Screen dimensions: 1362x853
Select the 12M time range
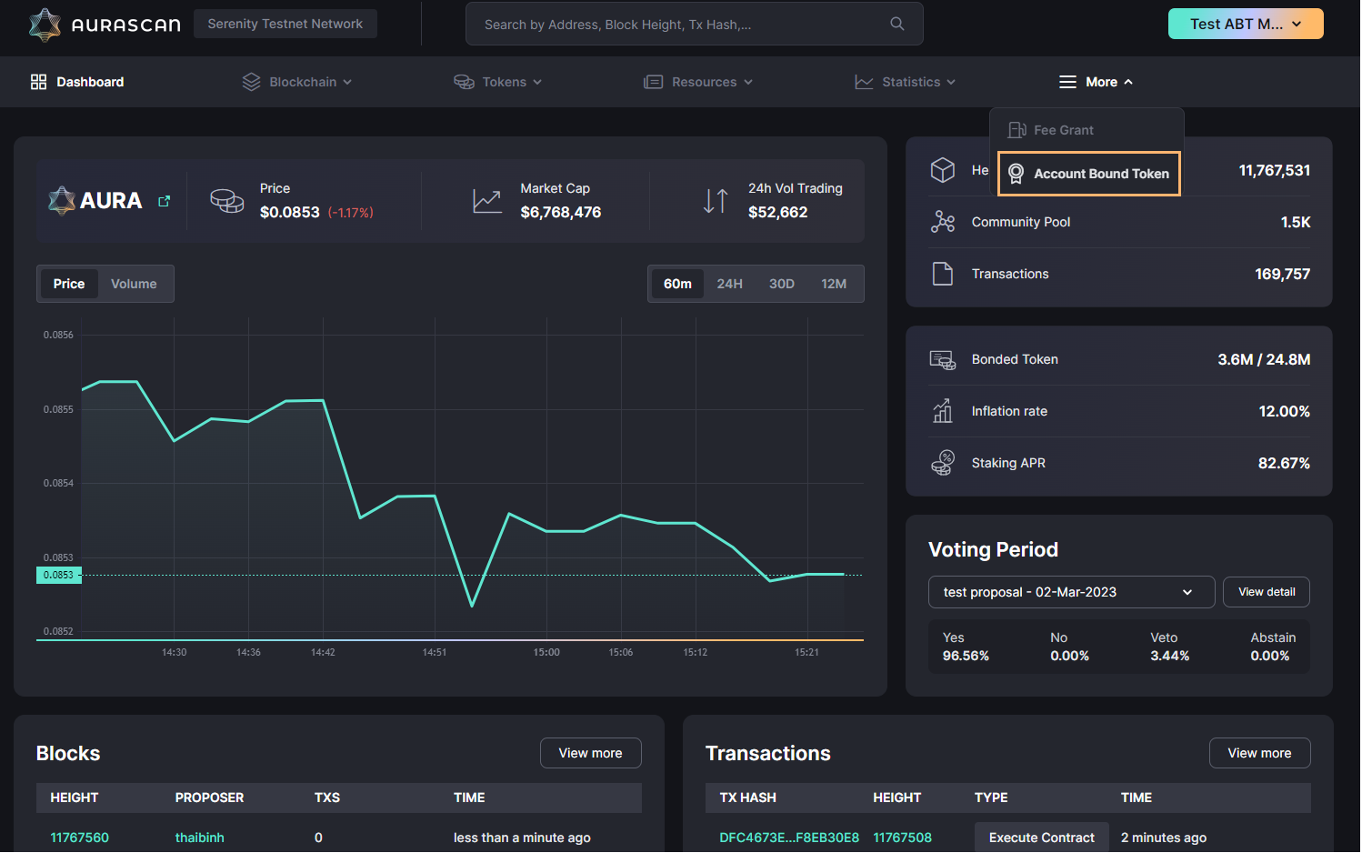[x=834, y=284]
